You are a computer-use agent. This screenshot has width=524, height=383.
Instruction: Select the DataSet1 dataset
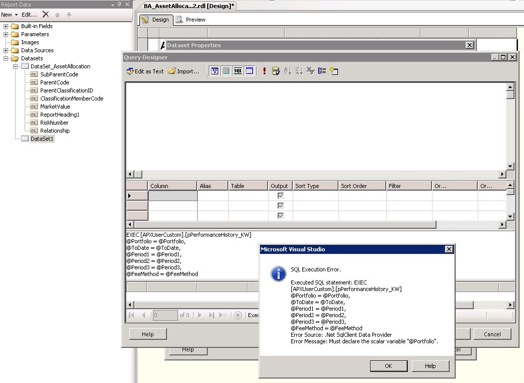click(42, 139)
